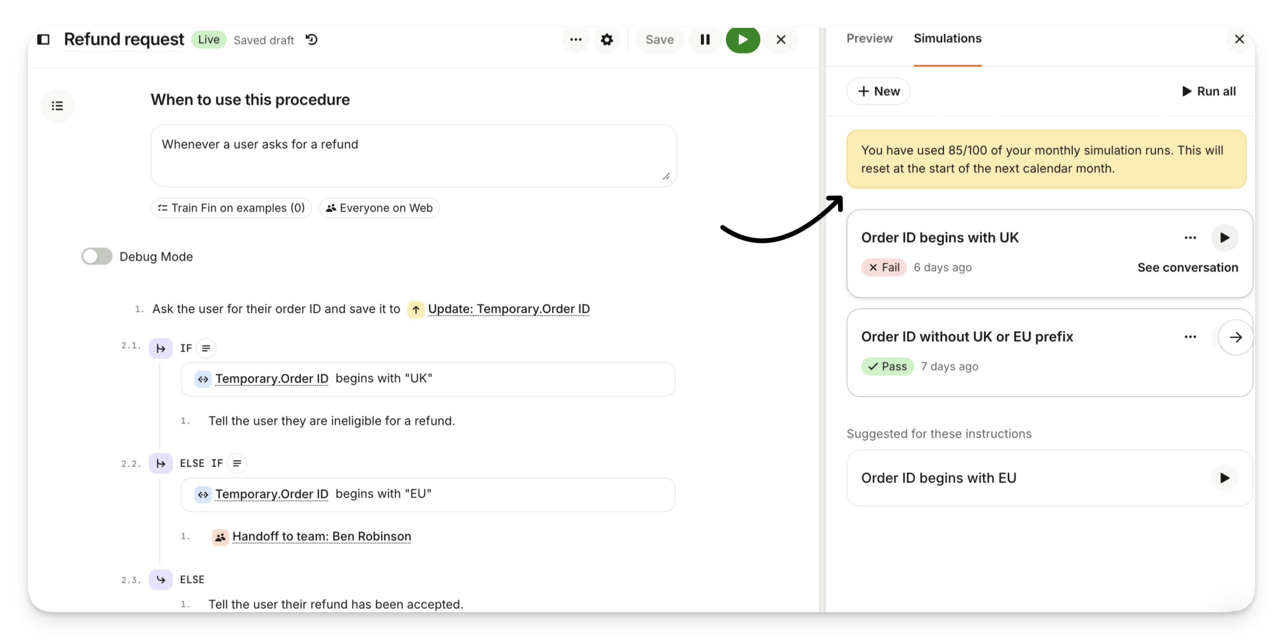Open the three-dot menu in the header toolbar
The height and width of the screenshot is (640, 1283).
click(575, 39)
